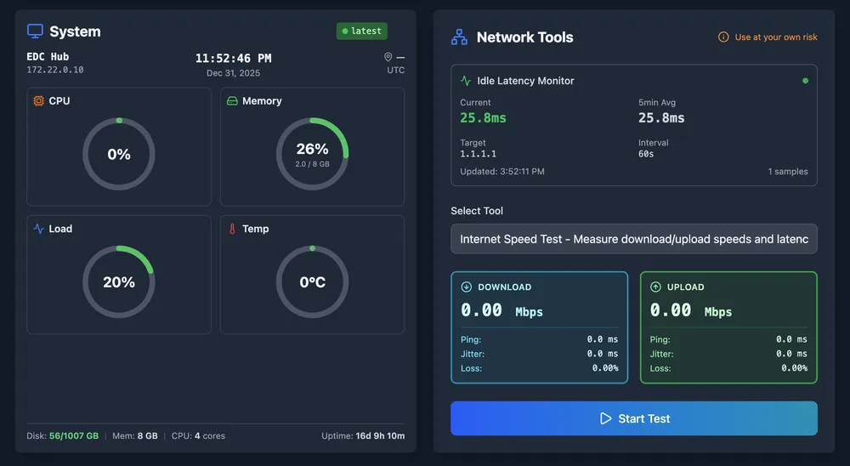Click the Load activity pulse icon
850x466 pixels.
[38, 229]
